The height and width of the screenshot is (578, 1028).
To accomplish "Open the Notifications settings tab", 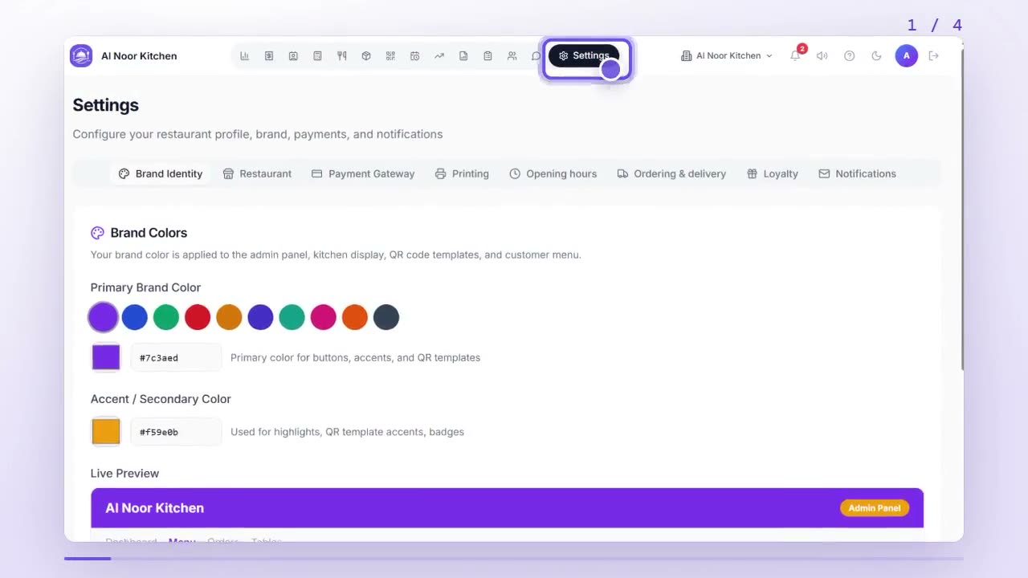I will click(x=857, y=173).
